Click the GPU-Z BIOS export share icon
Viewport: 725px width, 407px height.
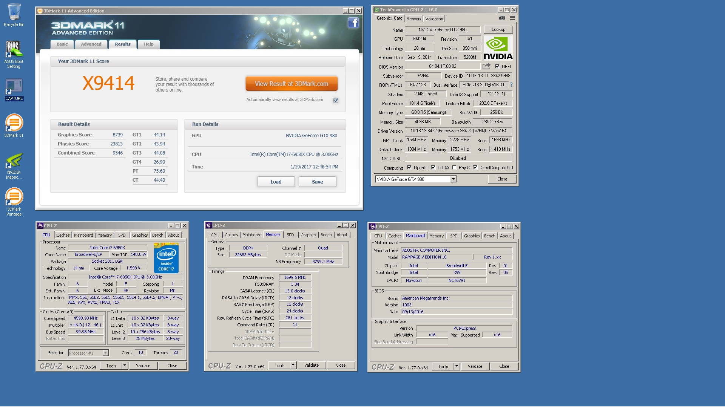point(486,66)
